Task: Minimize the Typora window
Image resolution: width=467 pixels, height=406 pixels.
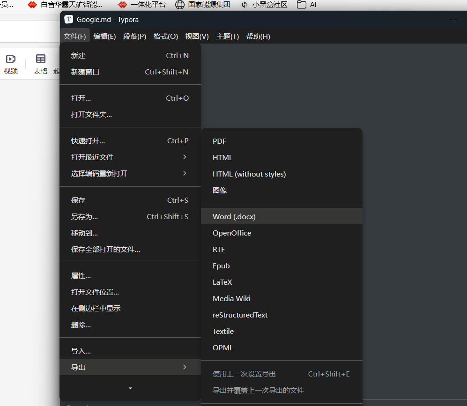Action: pos(453,19)
